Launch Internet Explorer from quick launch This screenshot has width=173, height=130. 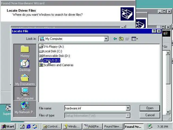[x=28, y=126]
